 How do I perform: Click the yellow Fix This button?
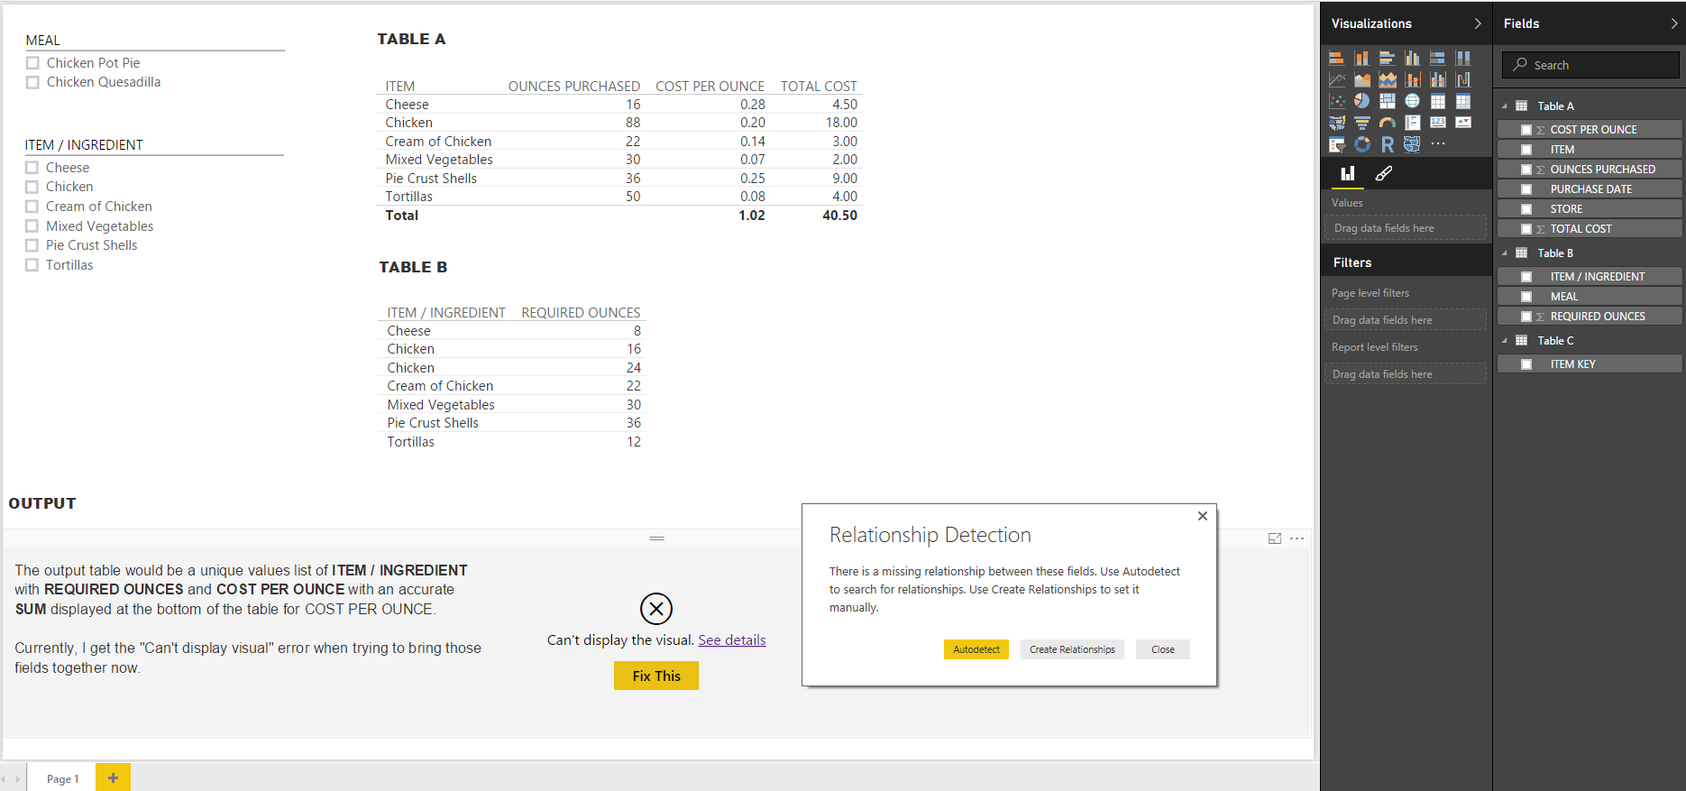point(656,676)
